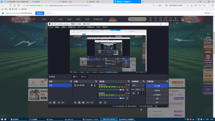Click Douyu history clock icon
The width and height of the screenshot is (215, 121).
point(150,19)
